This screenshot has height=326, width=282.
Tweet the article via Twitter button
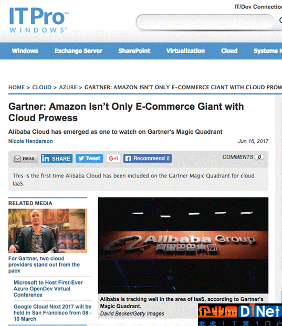coord(89,159)
